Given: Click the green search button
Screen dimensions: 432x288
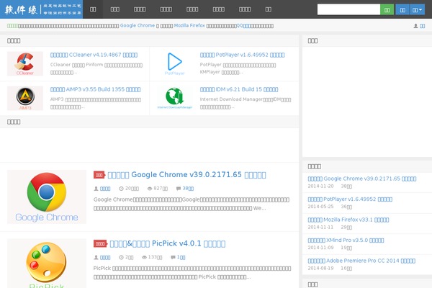Looking at the screenshot, I should click(x=387, y=9).
